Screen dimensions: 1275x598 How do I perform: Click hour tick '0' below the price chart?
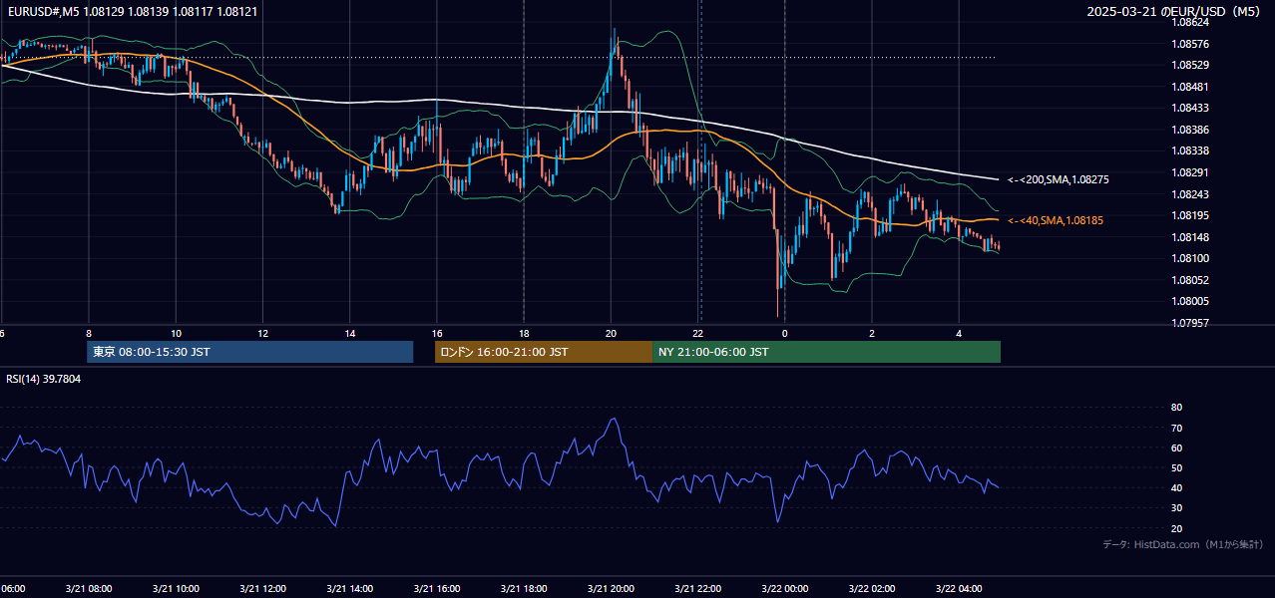(x=784, y=333)
